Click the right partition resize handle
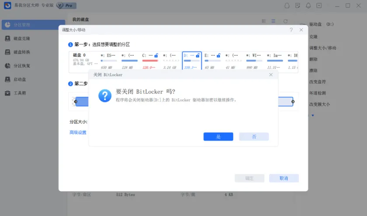This screenshot has width=367, height=216. (293, 101)
